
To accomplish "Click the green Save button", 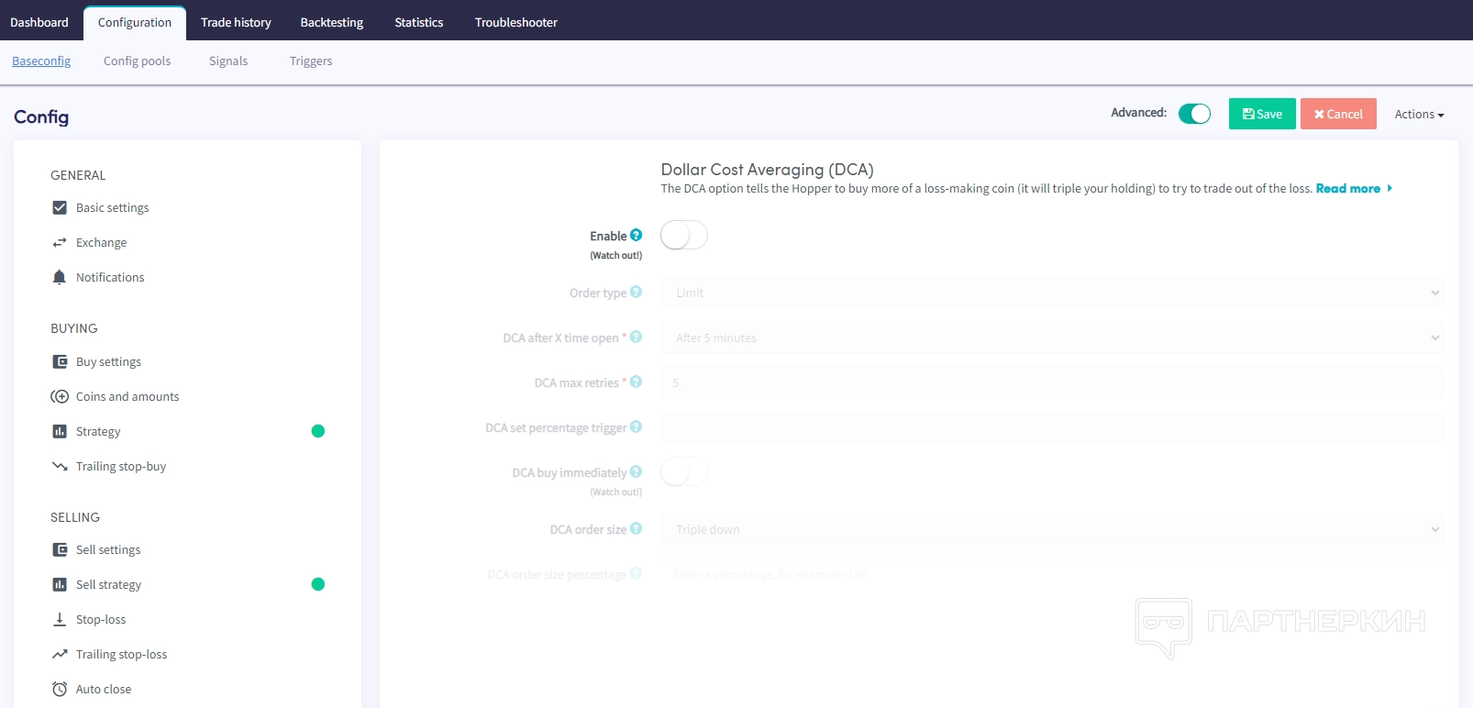I will pos(1262,114).
